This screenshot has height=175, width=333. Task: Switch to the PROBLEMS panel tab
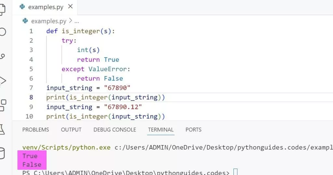[x=35, y=129]
